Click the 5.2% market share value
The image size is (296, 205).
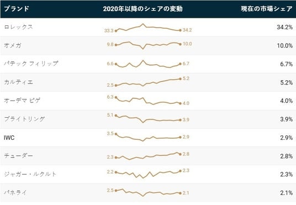pyautogui.click(x=287, y=82)
